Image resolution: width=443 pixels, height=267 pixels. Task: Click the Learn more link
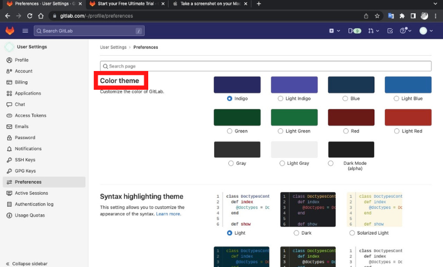point(168,214)
